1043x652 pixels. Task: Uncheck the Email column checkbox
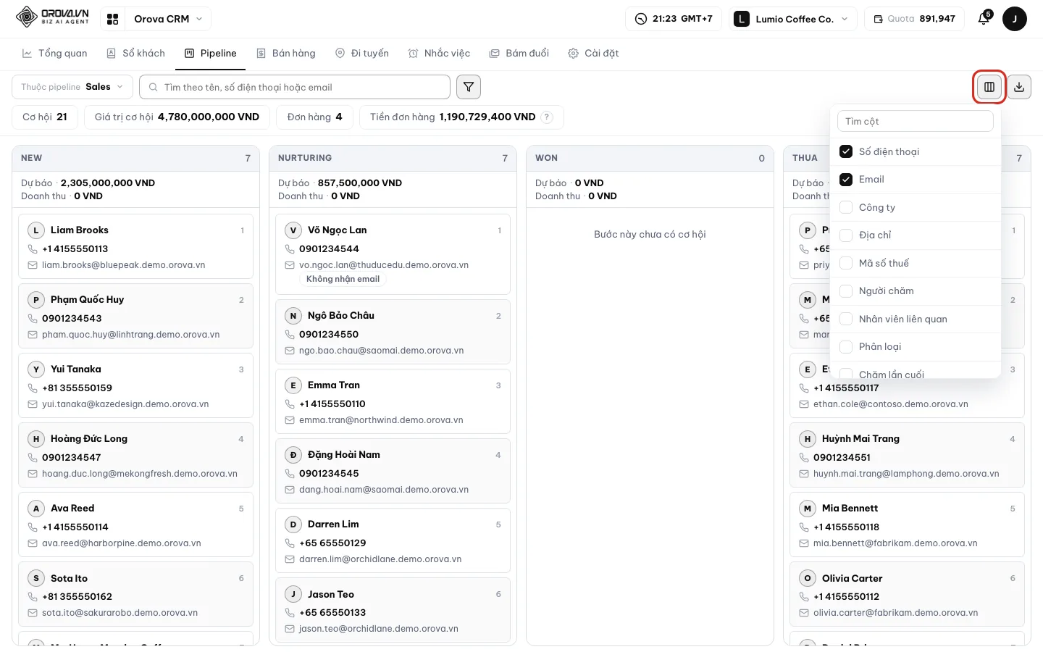tap(846, 180)
